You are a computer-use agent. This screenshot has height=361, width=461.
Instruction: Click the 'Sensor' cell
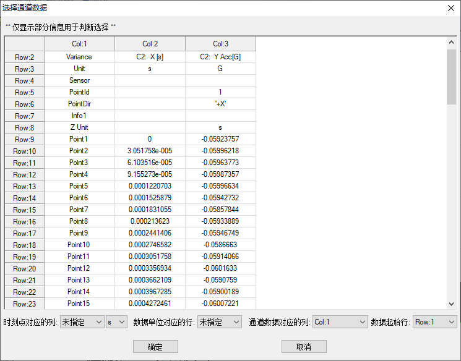pyautogui.click(x=79, y=80)
